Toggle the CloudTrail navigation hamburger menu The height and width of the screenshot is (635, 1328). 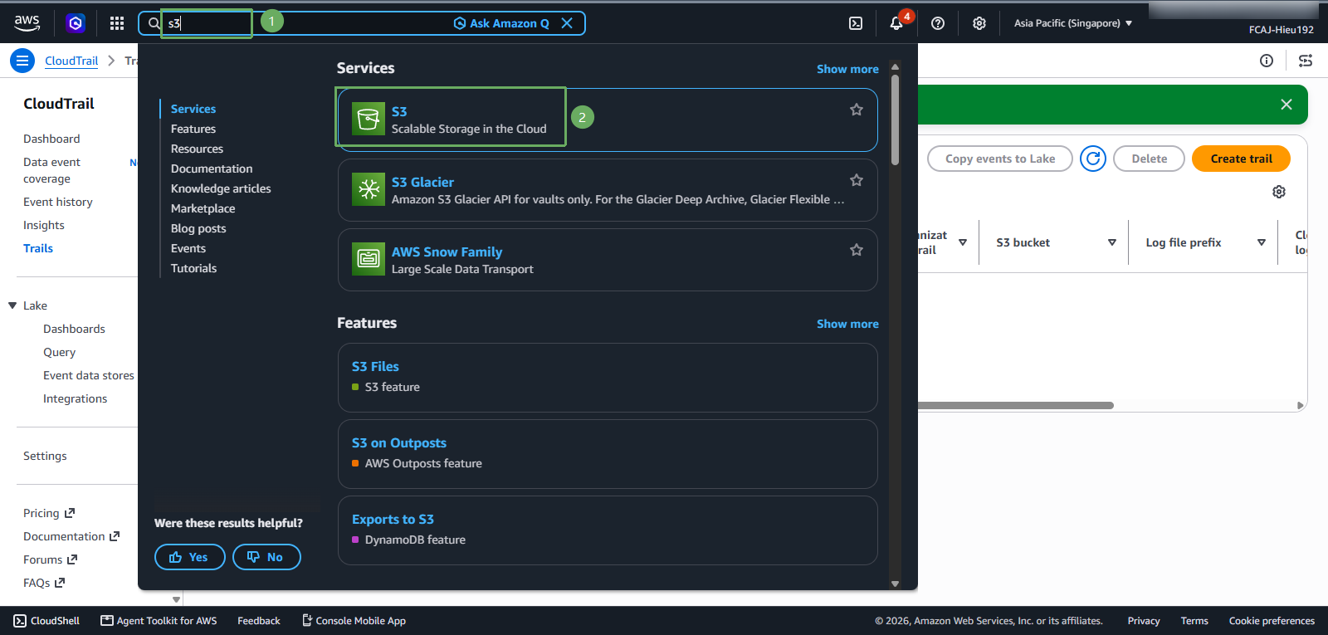(x=22, y=61)
